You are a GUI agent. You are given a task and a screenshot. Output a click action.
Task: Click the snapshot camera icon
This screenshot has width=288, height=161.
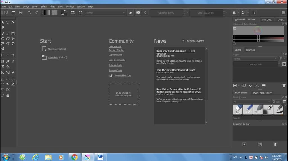pos(260,144)
